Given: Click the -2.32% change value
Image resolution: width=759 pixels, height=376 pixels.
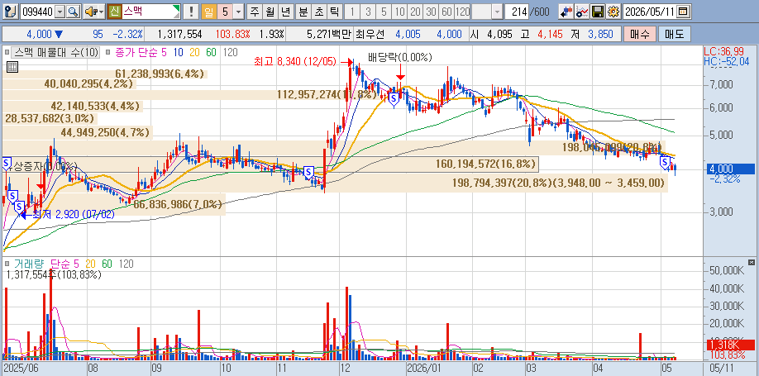Looking at the screenshot, I should [127, 35].
